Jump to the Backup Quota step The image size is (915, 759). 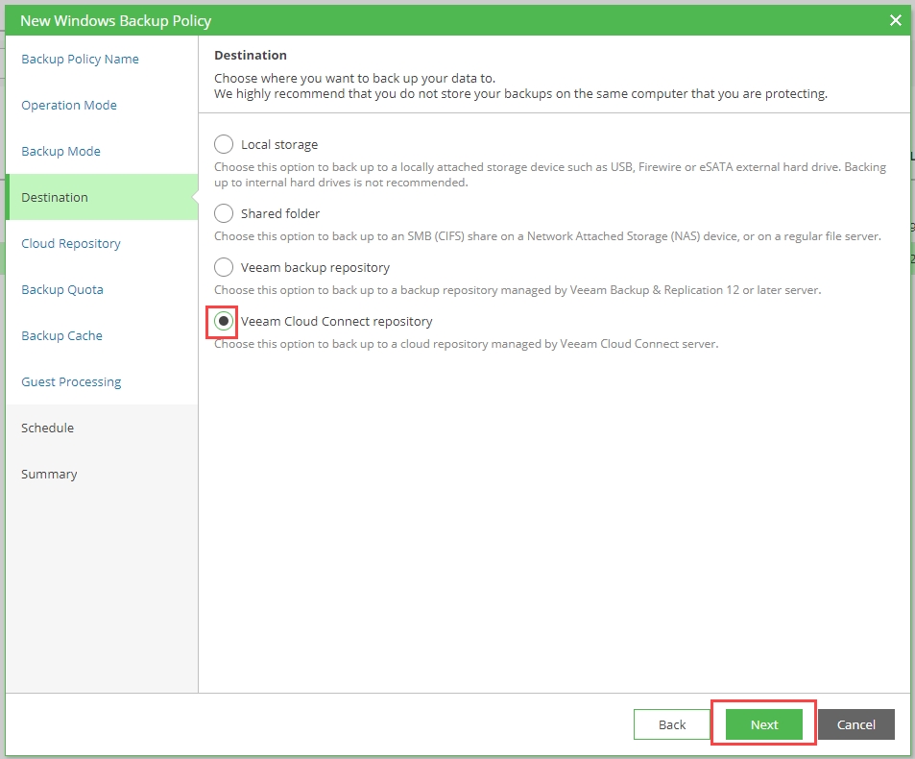62,289
